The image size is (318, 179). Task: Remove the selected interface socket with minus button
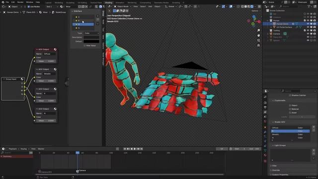[98, 19]
